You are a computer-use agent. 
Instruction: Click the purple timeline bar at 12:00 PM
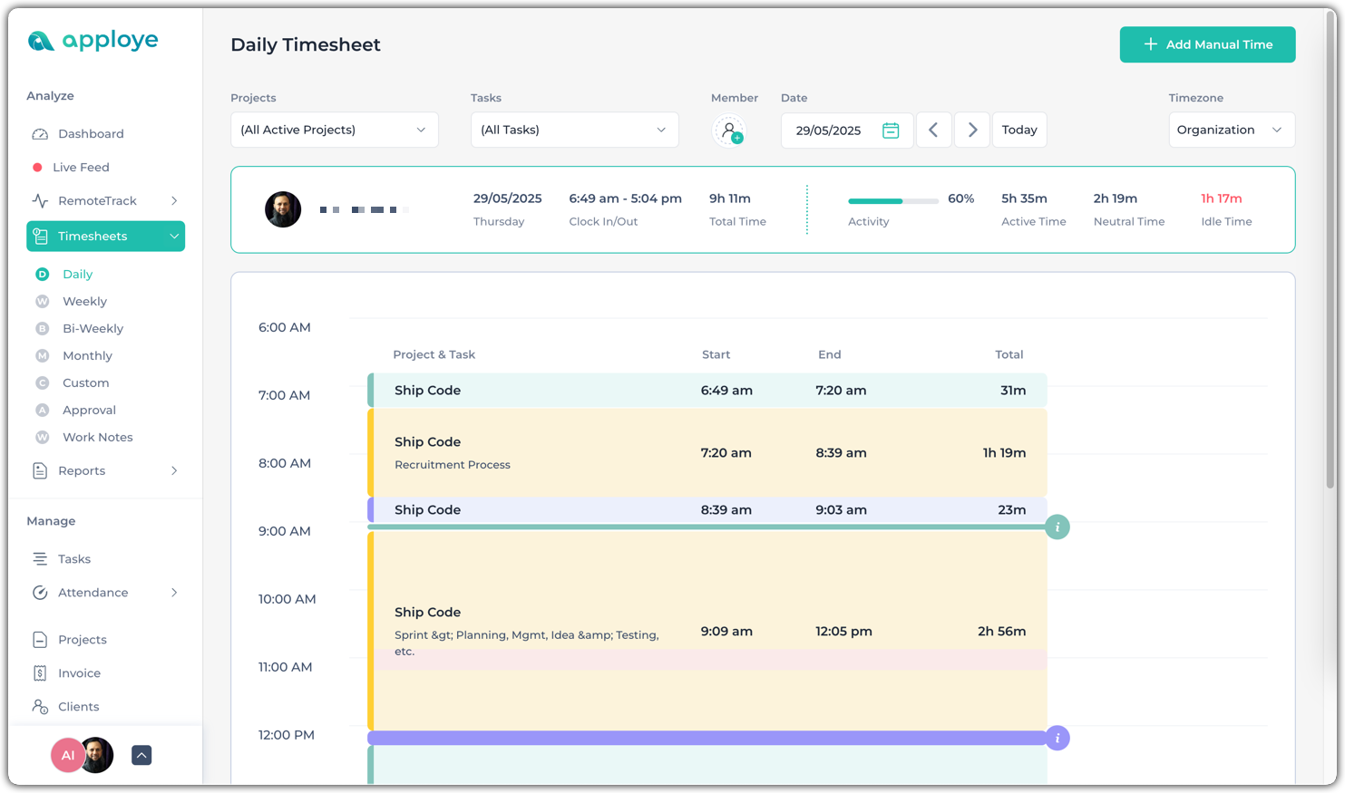click(707, 739)
